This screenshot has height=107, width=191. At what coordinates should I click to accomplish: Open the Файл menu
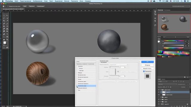point(16,1)
